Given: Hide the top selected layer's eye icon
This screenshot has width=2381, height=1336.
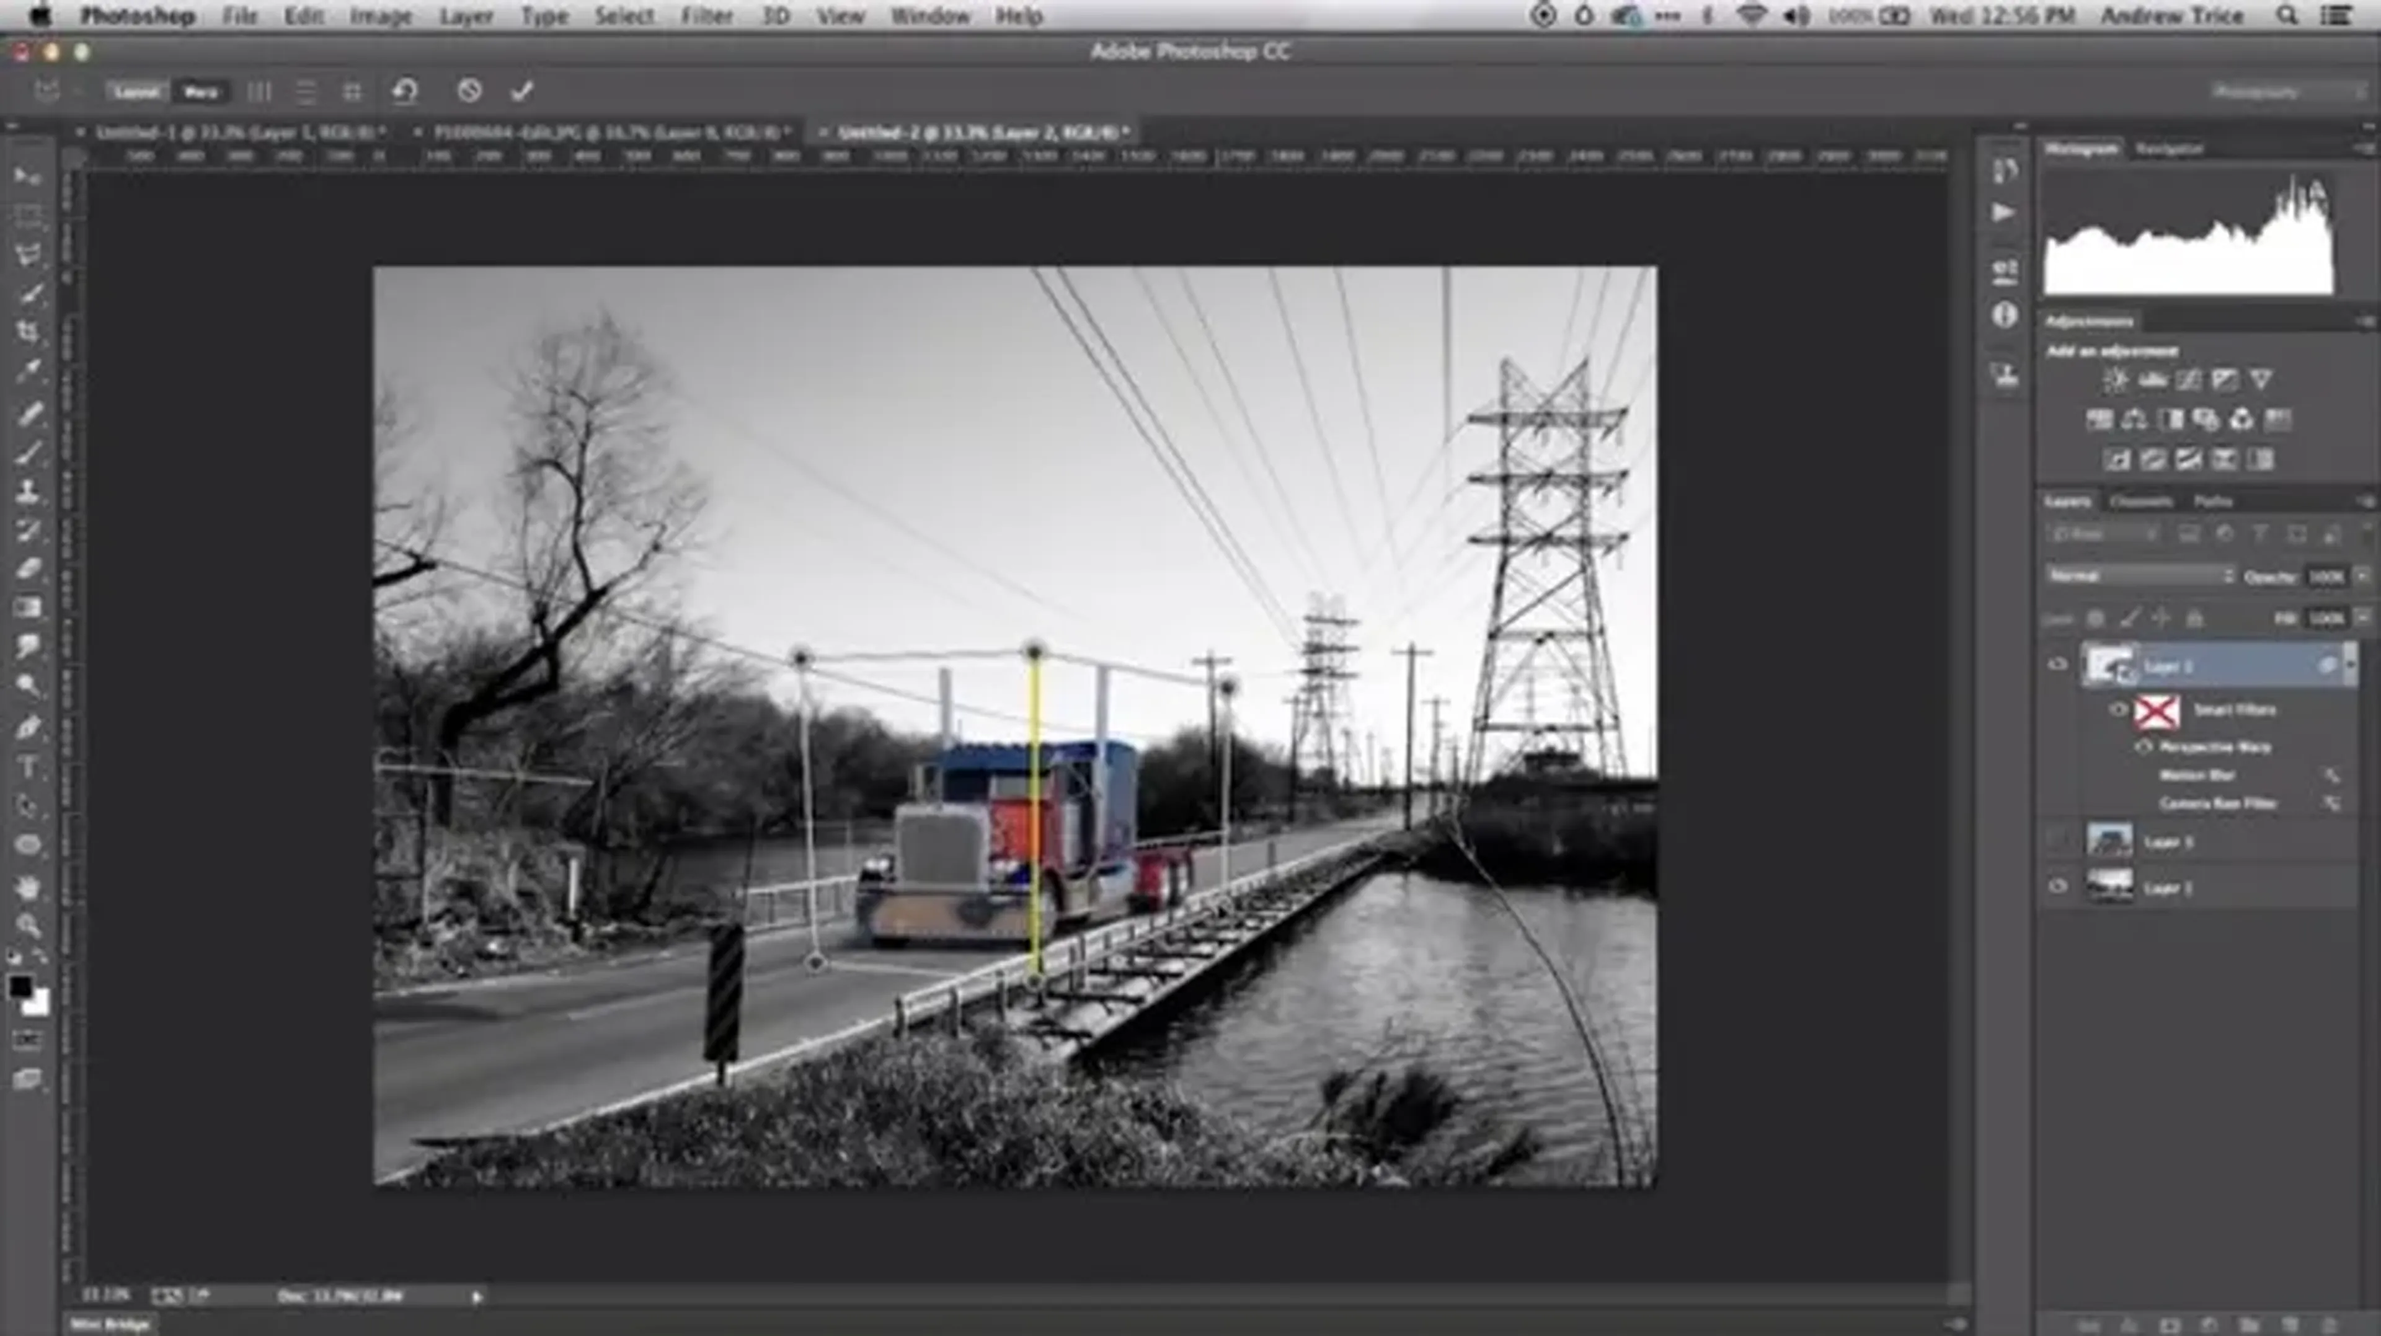Looking at the screenshot, I should click(x=2057, y=665).
